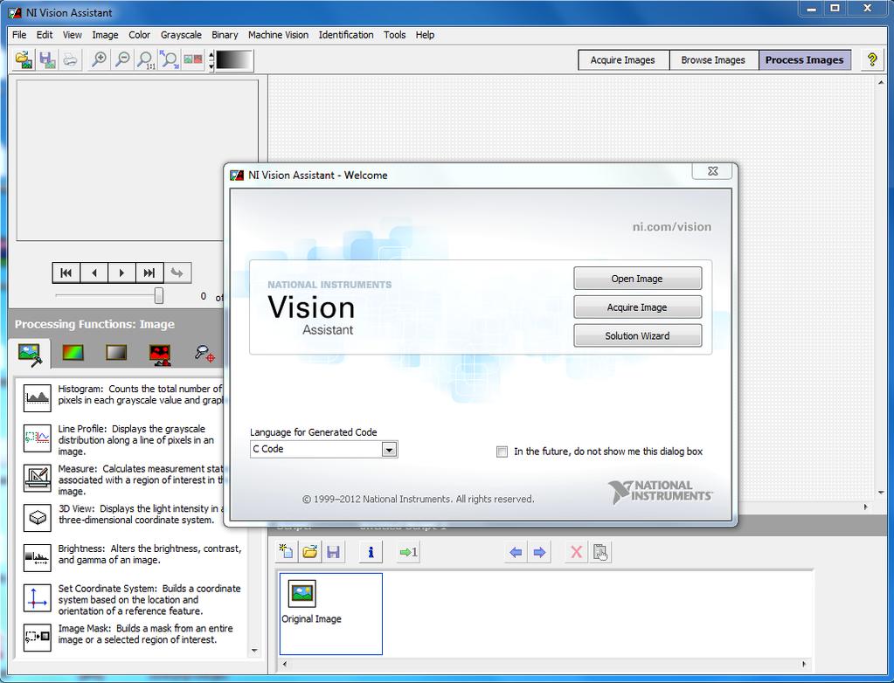The image size is (894, 683).
Task: Select the Color processing functions tab icon
Action: coord(73,353)
